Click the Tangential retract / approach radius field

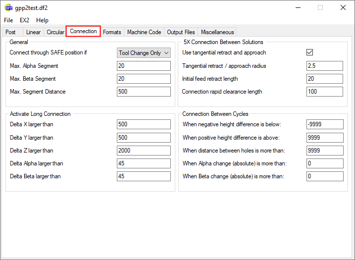[x=324, y=66]
